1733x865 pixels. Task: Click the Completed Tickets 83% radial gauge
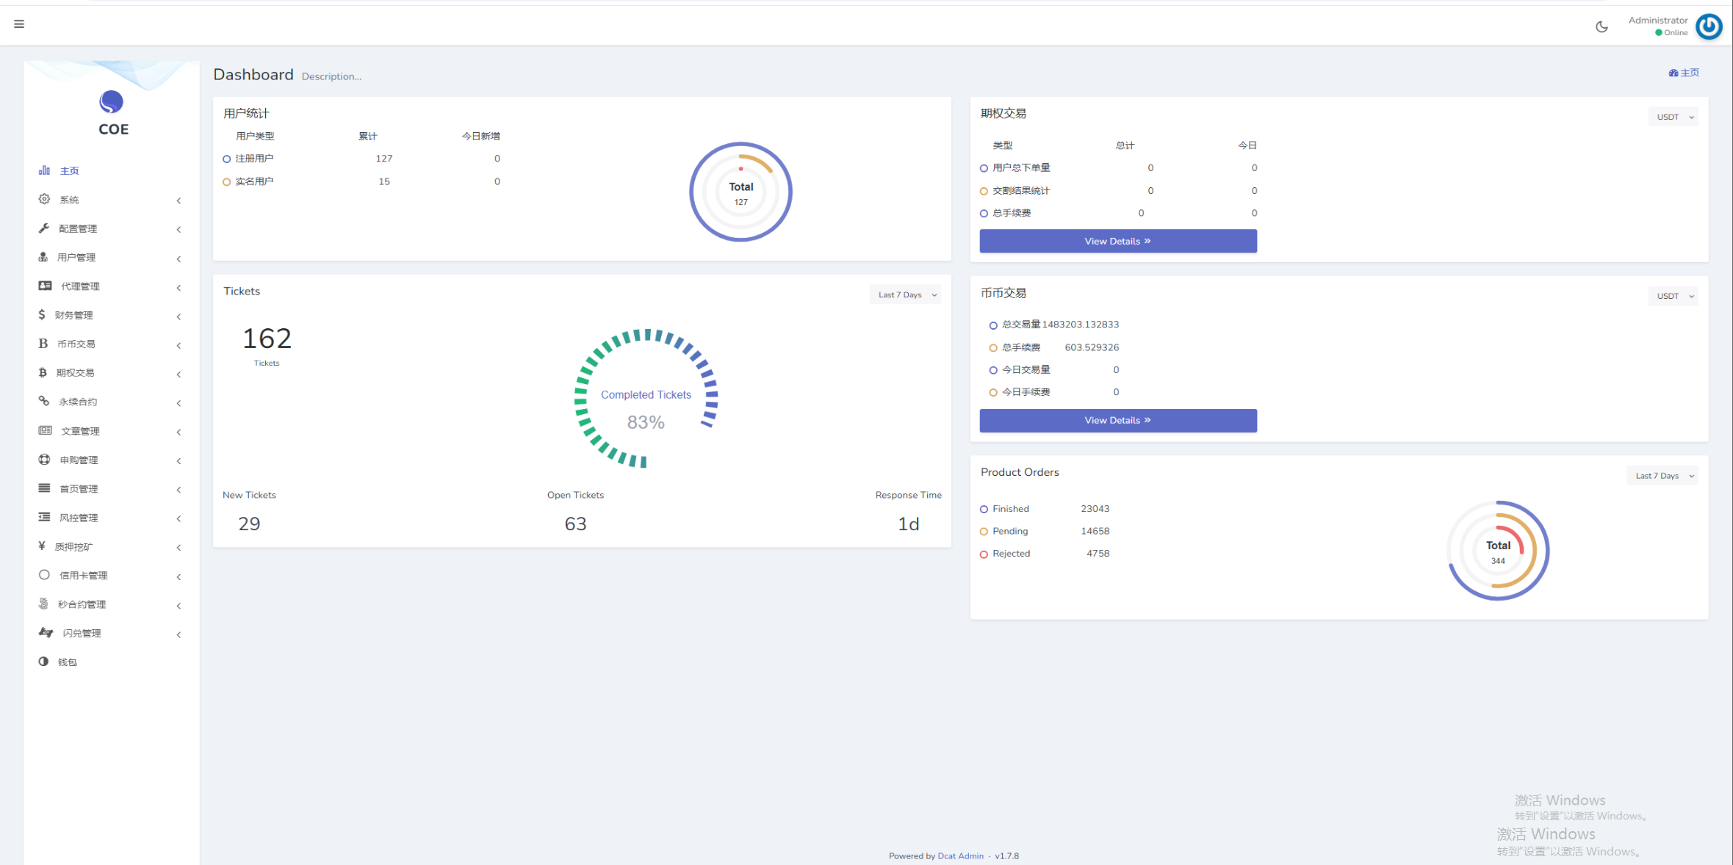click(x=646, y=399)
